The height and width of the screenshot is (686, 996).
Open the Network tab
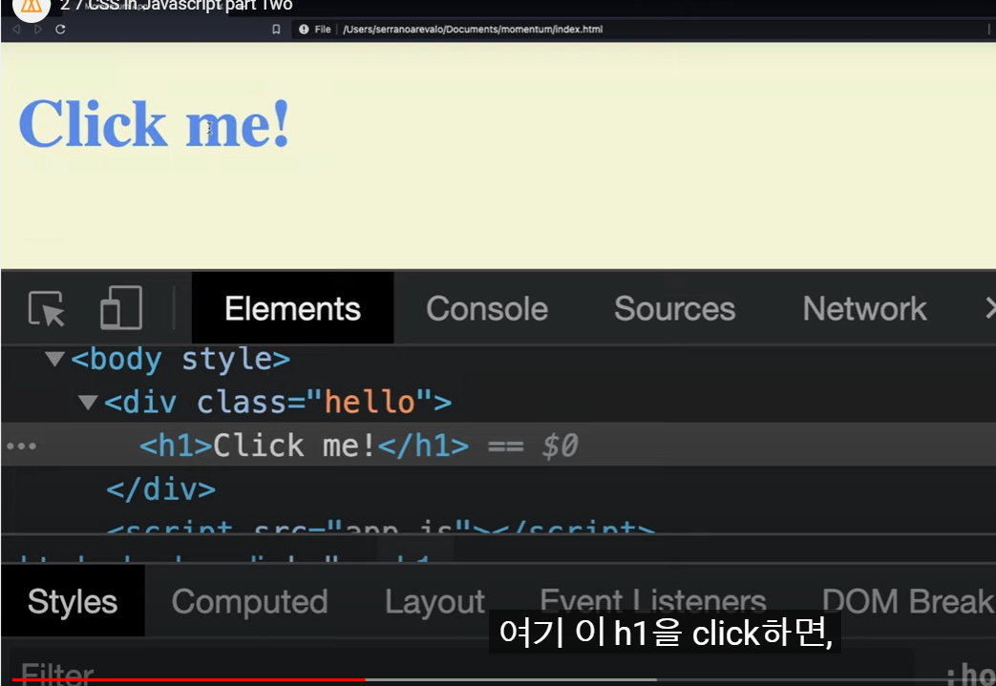tap(864, 308)
